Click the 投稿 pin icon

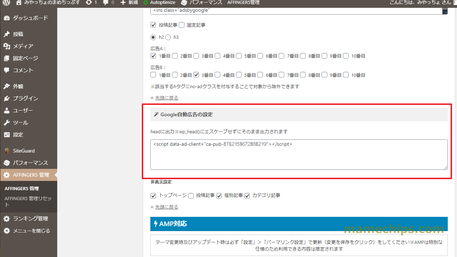[6, 34]
